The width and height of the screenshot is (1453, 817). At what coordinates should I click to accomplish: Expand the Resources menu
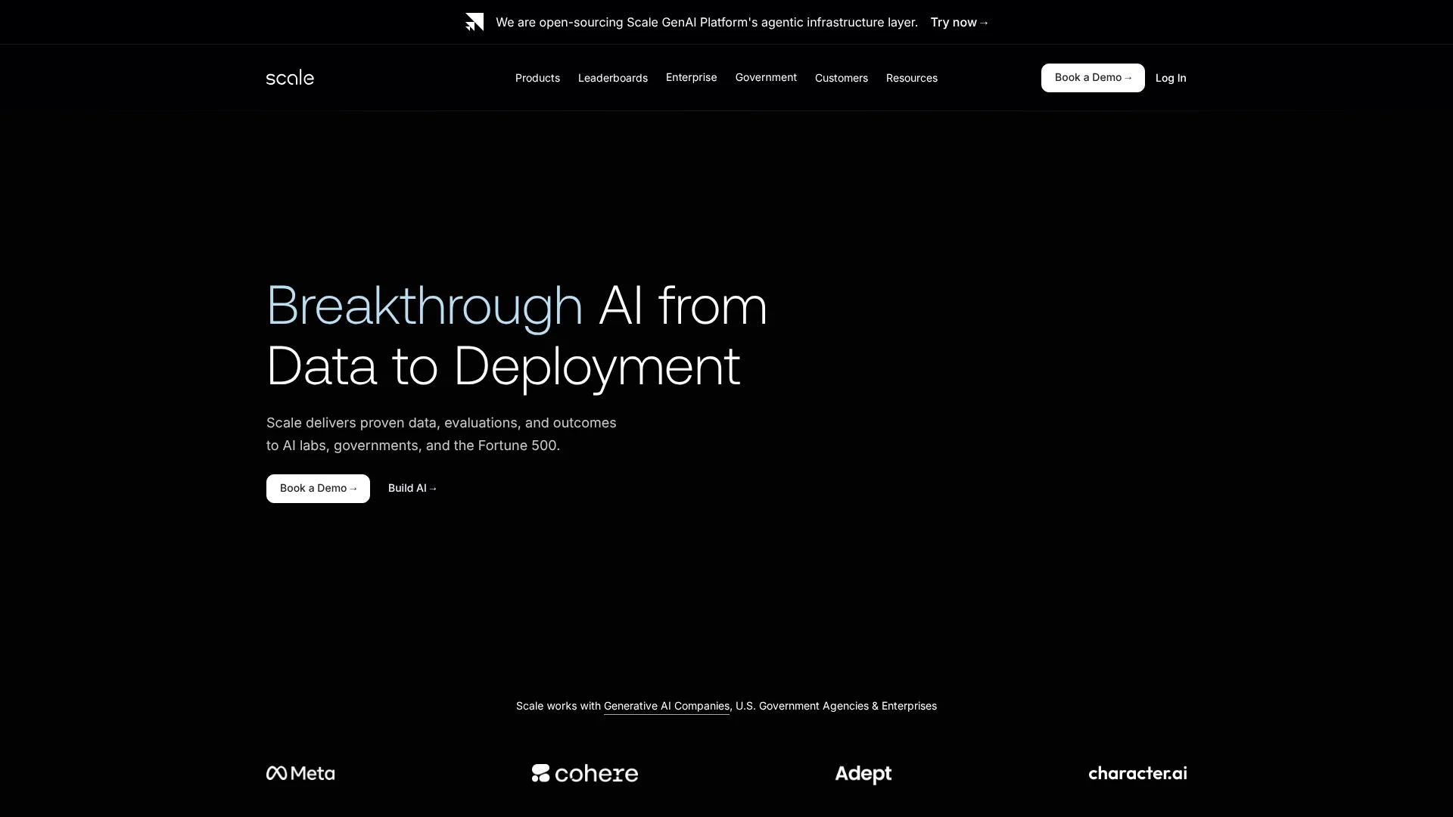coord(911,78)
